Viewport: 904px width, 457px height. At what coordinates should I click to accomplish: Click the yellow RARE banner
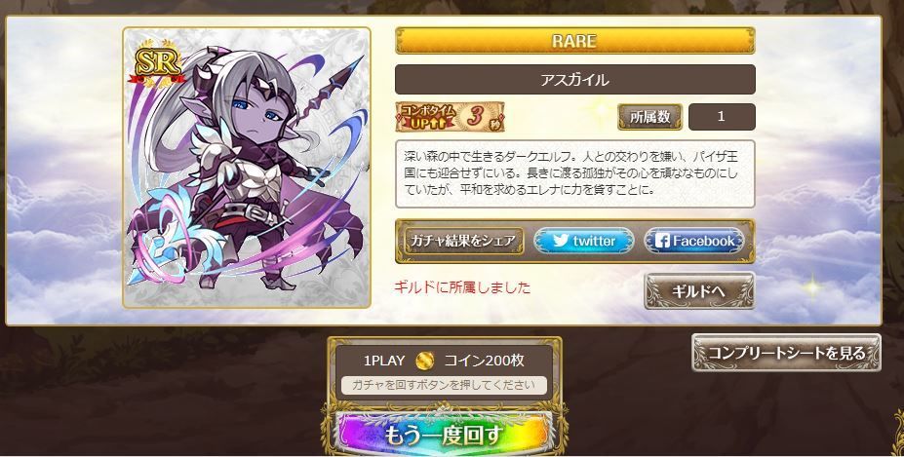click(x=574, y=41)
